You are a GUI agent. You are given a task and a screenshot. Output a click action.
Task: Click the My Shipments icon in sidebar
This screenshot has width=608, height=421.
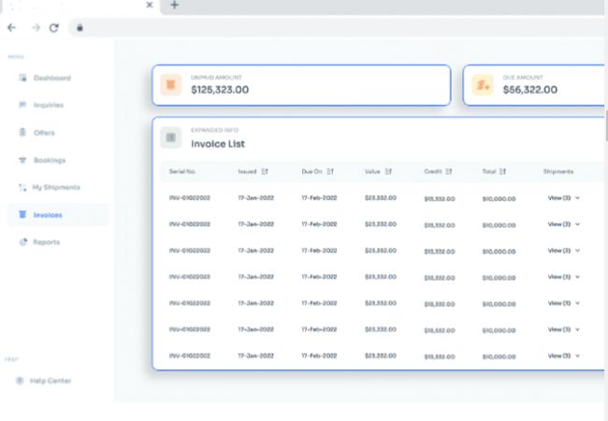(22, 187)
